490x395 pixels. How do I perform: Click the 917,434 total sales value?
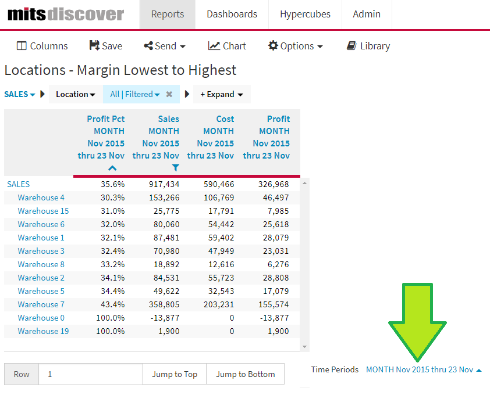164,184
